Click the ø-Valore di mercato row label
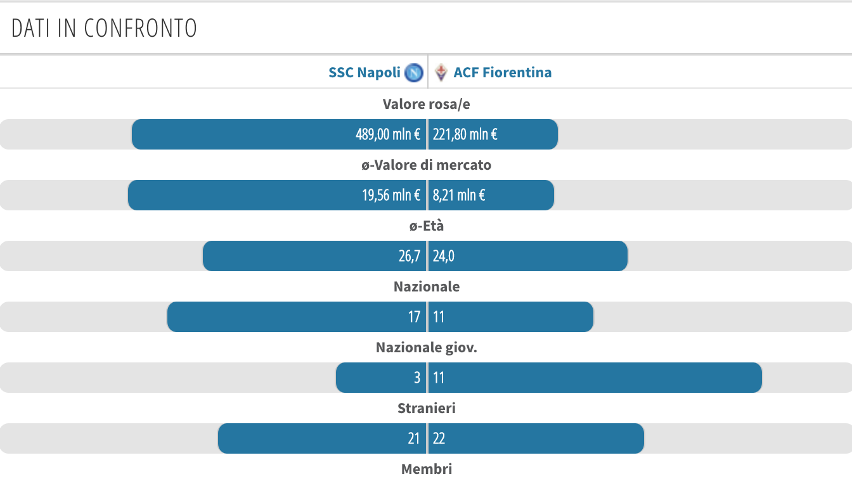The width and height of the screenshot is (852, 479). click(427, 165)
